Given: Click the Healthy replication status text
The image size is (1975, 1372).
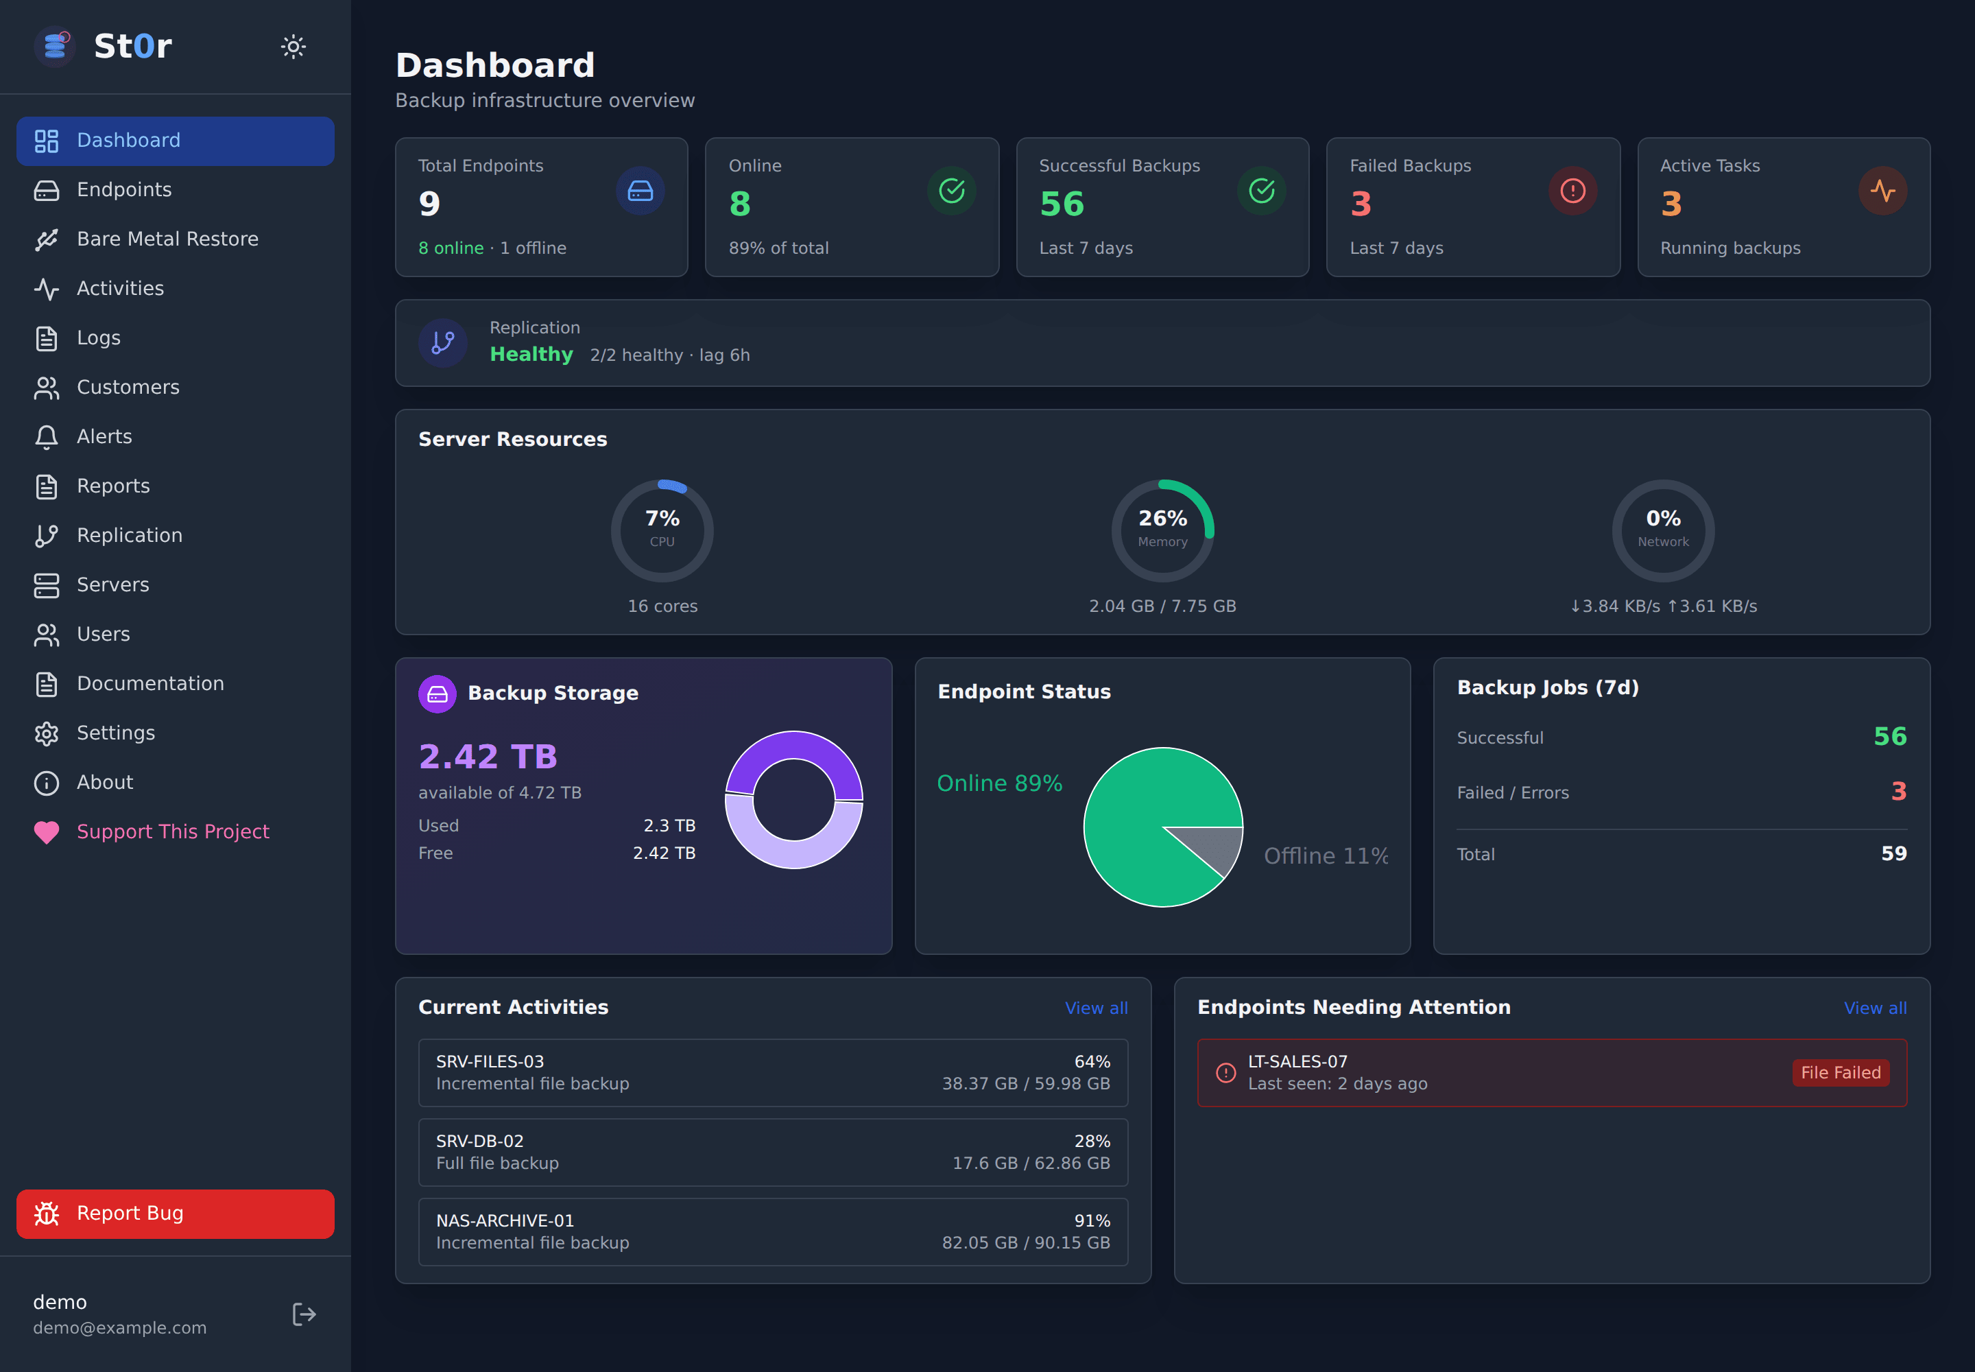Looking at the screenshot, I should point(531,354).
